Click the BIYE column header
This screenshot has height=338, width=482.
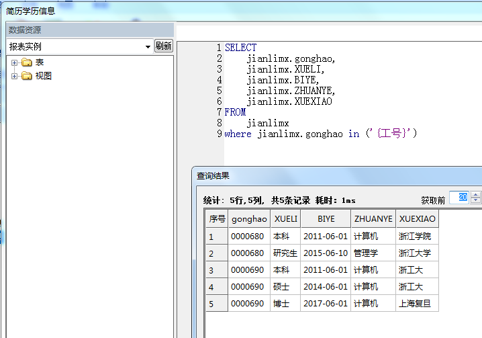click(326, 219)
